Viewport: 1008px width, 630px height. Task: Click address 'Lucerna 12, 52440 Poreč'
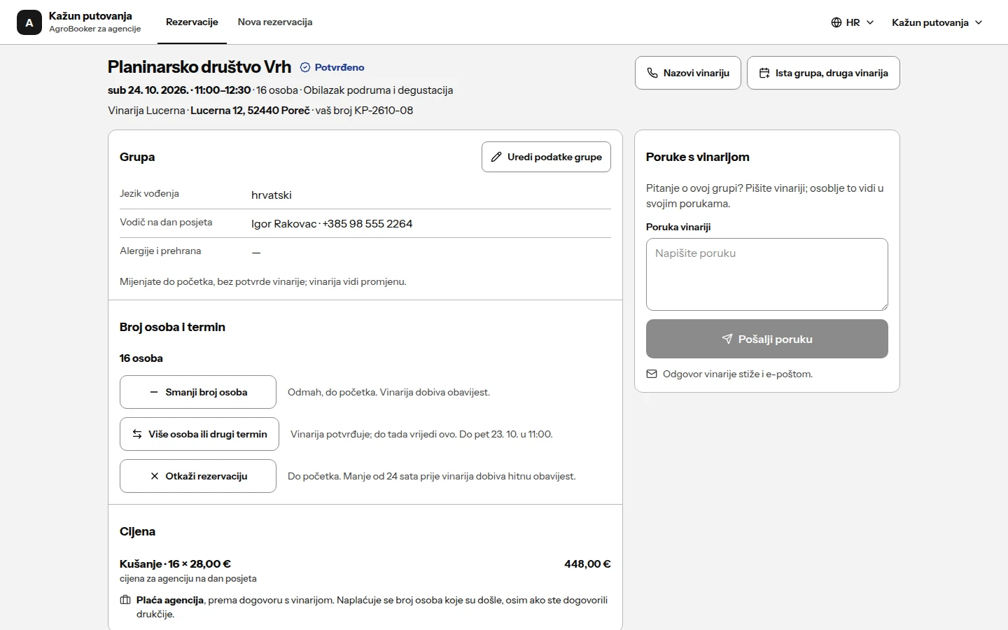(250, 111)
